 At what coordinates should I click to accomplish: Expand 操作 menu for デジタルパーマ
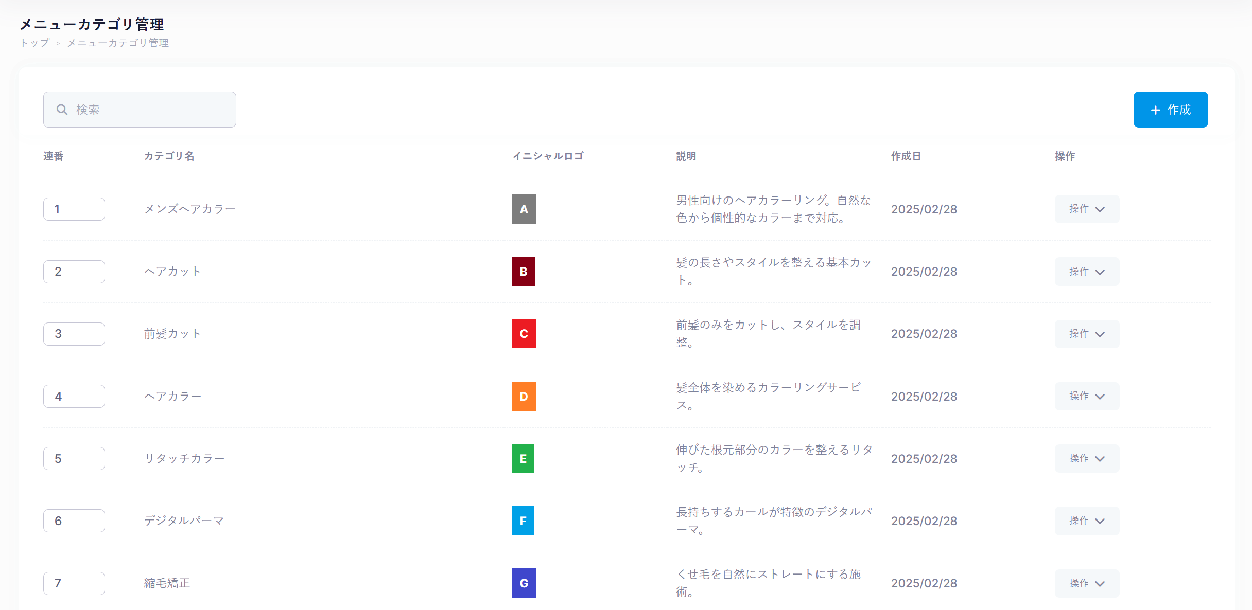click(1087, 521)
